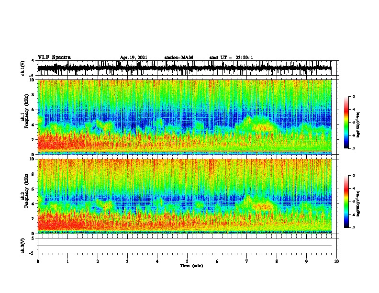Click the "-7" label of the ch.2 color bar

tap(353, 227)
